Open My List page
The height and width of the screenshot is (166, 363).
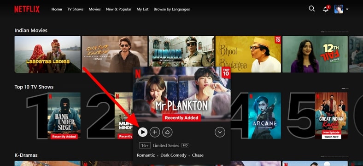point(142,9)
